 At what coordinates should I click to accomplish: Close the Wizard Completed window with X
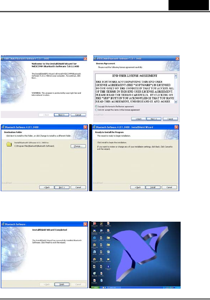(86, 224)
